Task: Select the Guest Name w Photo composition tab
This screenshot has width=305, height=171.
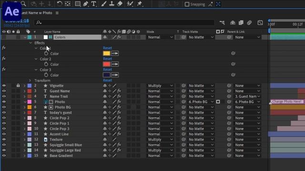Action: pyautogui.click(x=37, y=13)
